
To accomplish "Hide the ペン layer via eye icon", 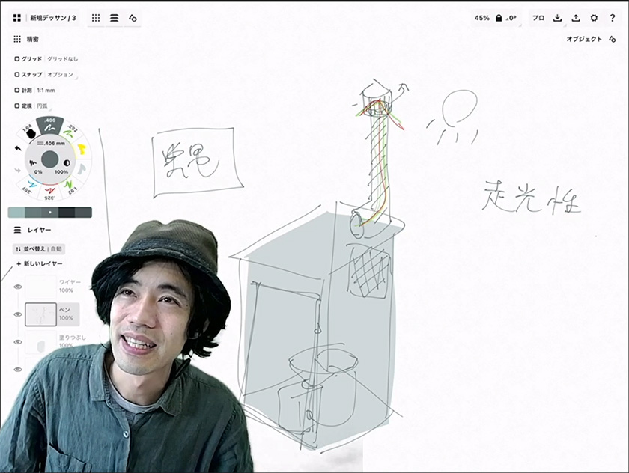I will click(x=17, y=314).
